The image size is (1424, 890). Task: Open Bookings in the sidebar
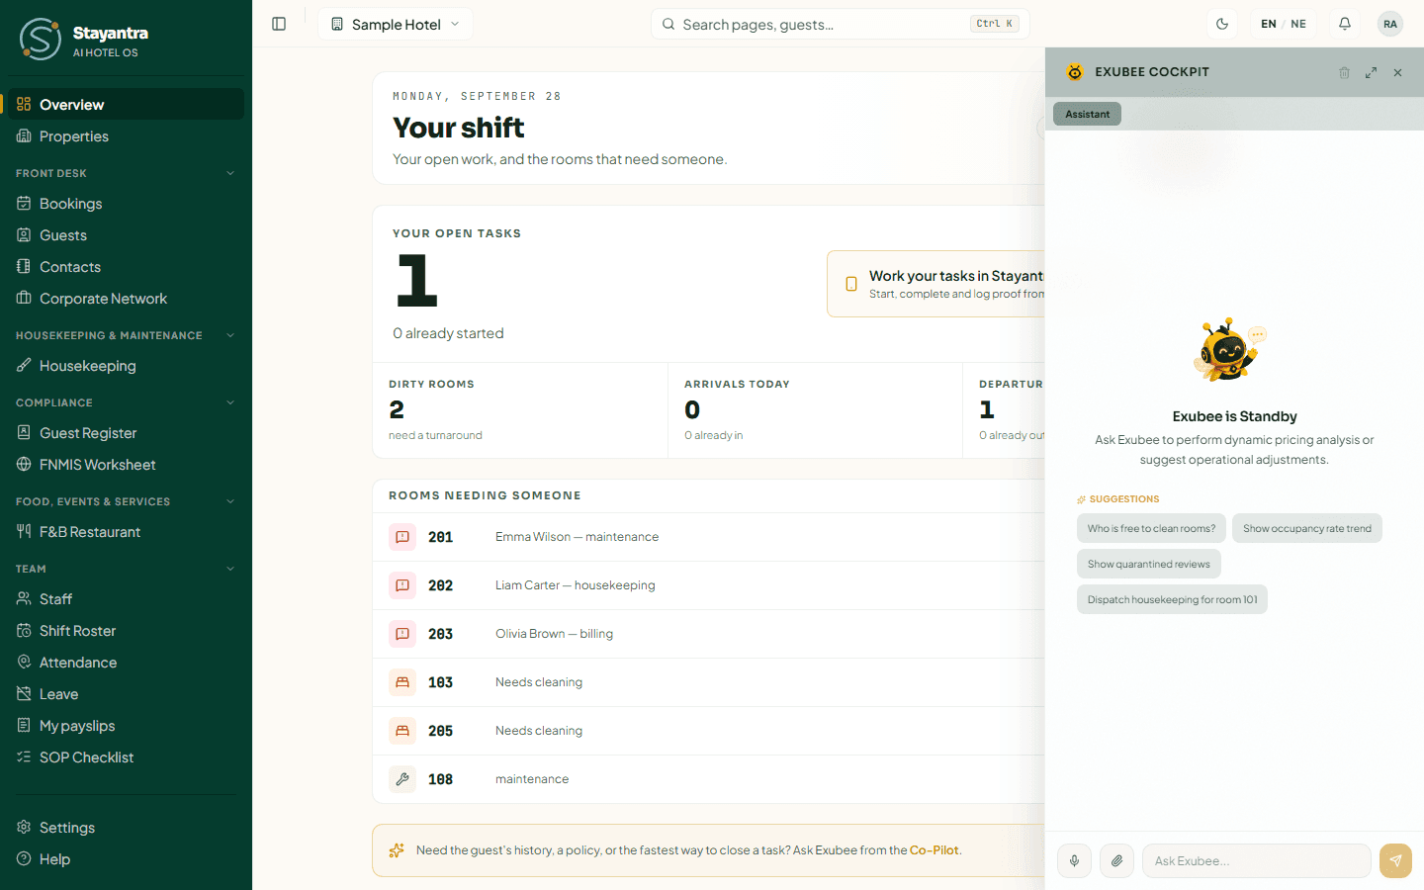tap(126, 204)
